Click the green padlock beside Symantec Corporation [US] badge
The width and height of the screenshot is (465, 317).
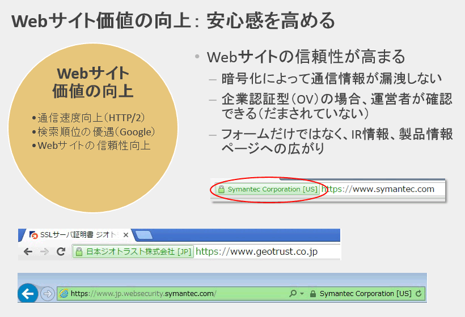[x=221, y=189]
